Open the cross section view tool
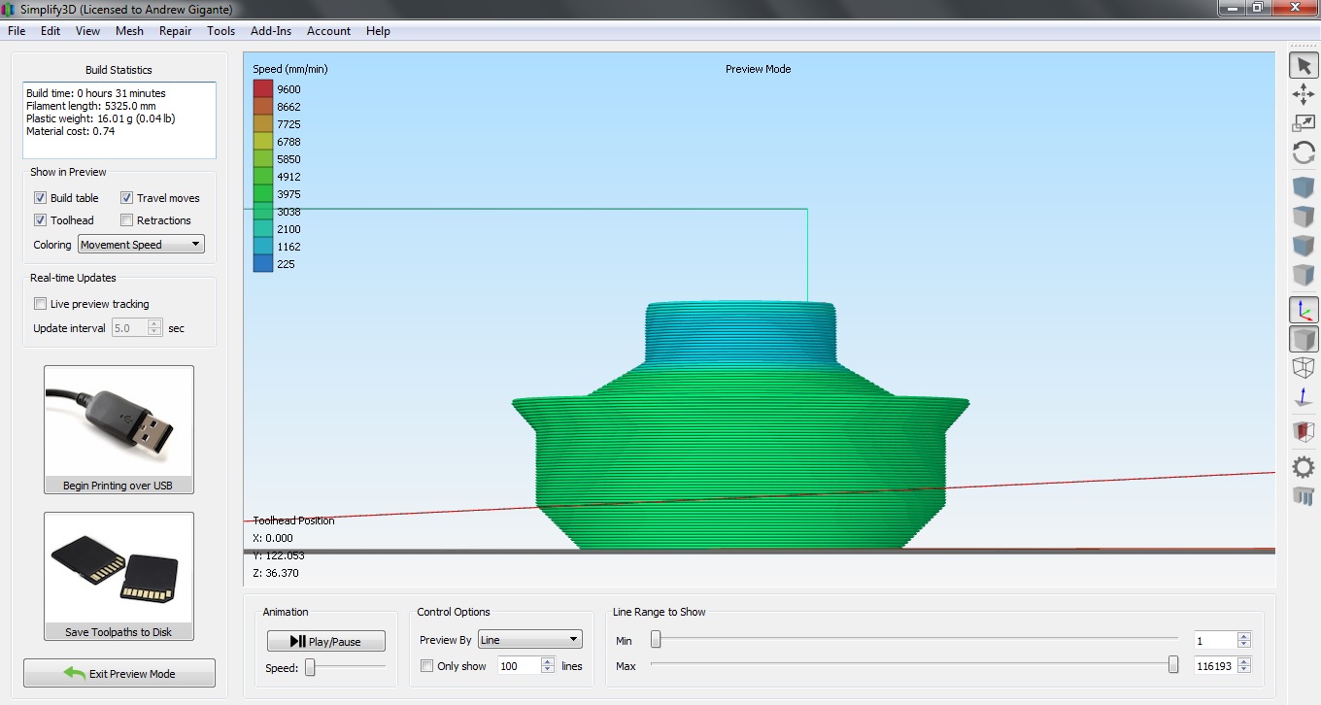 click(x=1304, y=431)
